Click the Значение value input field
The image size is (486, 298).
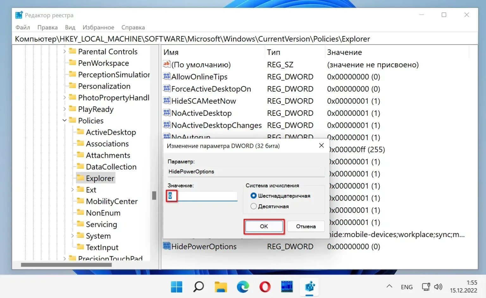202,196
